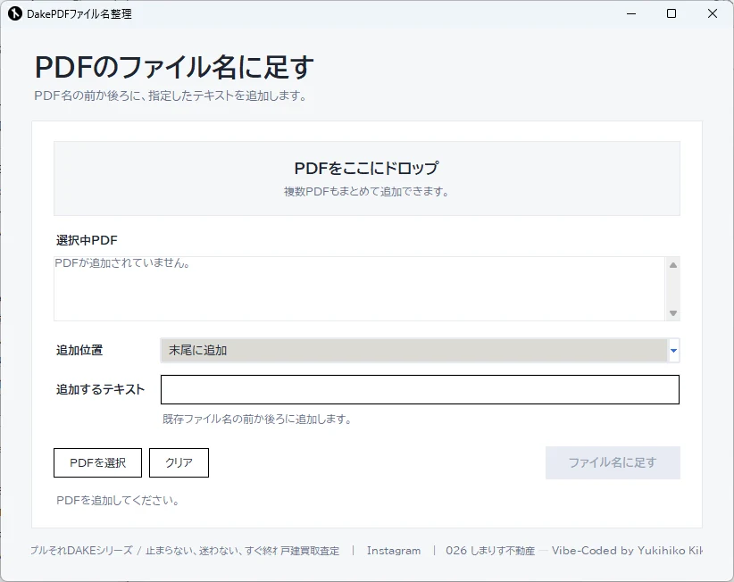Click the 複数PDFもまとめて追加できます text
The height and width of the screenshot is (582, 734).
click(366, 191)
